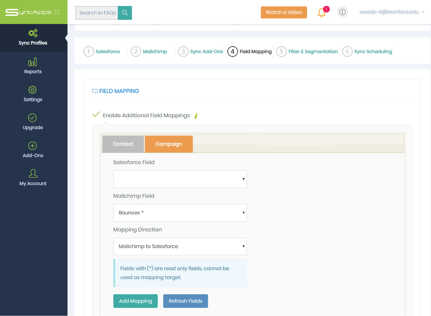Viewport: 431px width, 316px height.
Task: Open the Mailchimp Field dropdown showing Bounces
Action: point(180,213)
